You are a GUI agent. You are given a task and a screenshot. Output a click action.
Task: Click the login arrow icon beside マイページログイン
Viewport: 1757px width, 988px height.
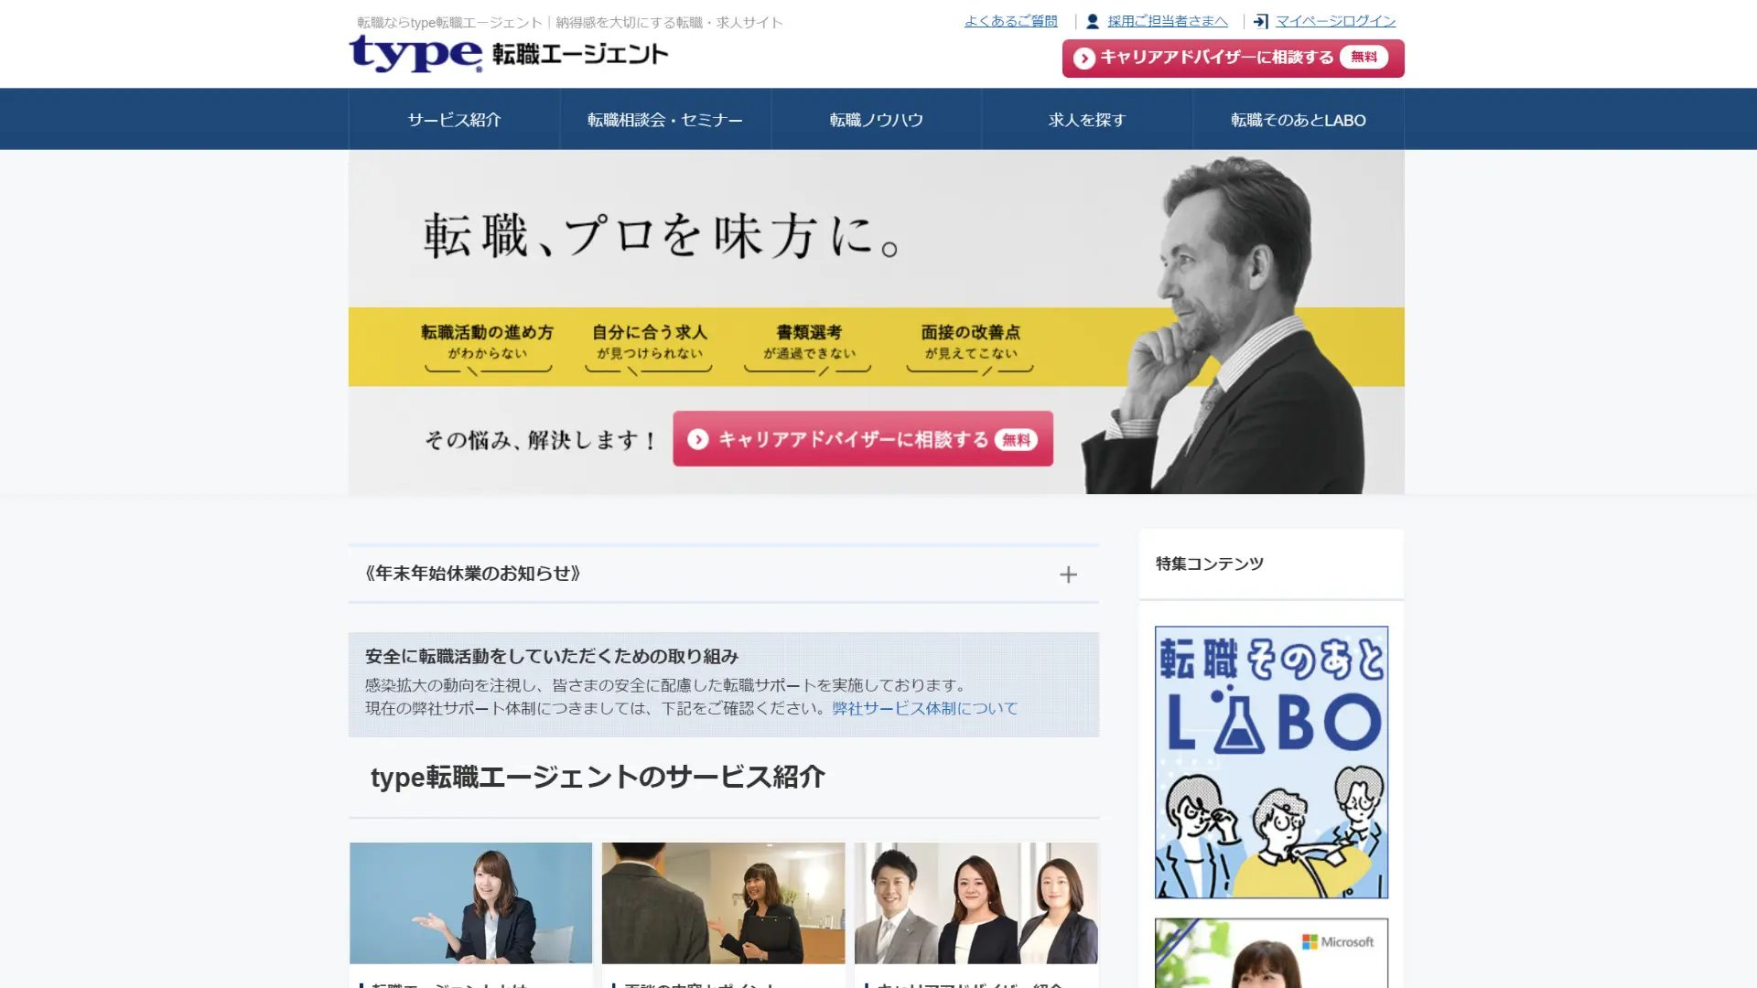[1260, 21]
